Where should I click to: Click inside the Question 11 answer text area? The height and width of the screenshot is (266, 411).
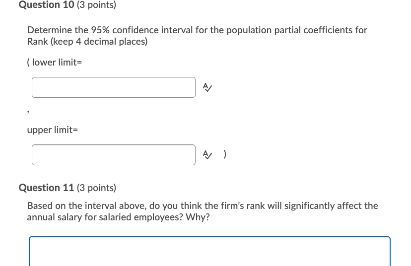[x=209, y=252]
